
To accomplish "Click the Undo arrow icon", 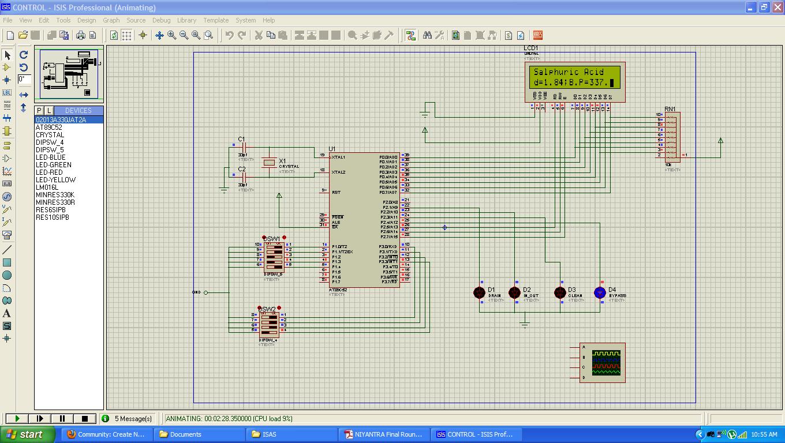I will pyautogui.click(x=229, y=35).
